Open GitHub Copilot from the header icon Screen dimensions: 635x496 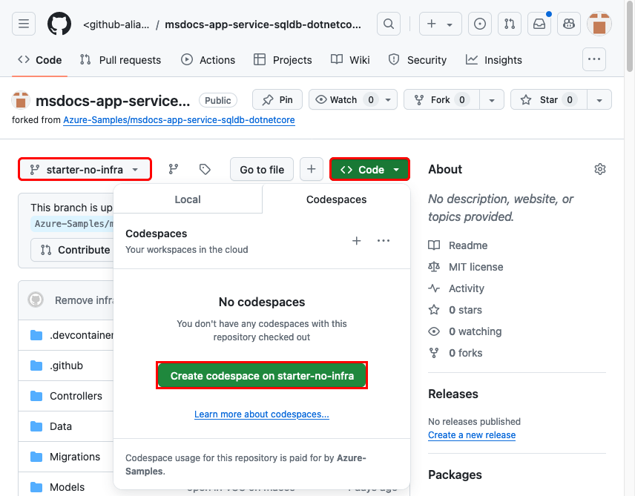point(568,23)
